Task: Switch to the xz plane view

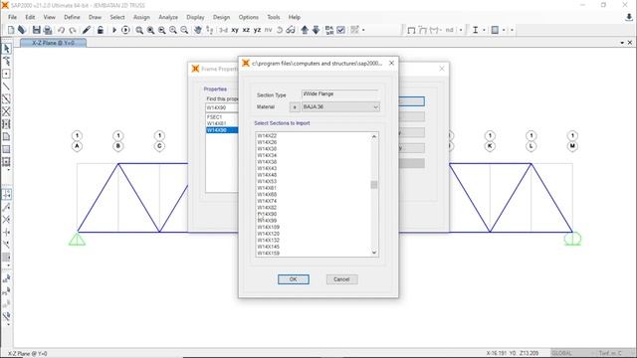Action: pyautogui.click(x=246, y=30)
